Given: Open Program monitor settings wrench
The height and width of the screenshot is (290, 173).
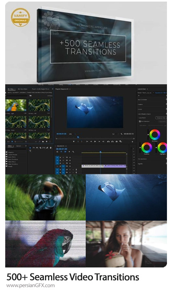Looking at the screenshot, I should coord(122,134).
